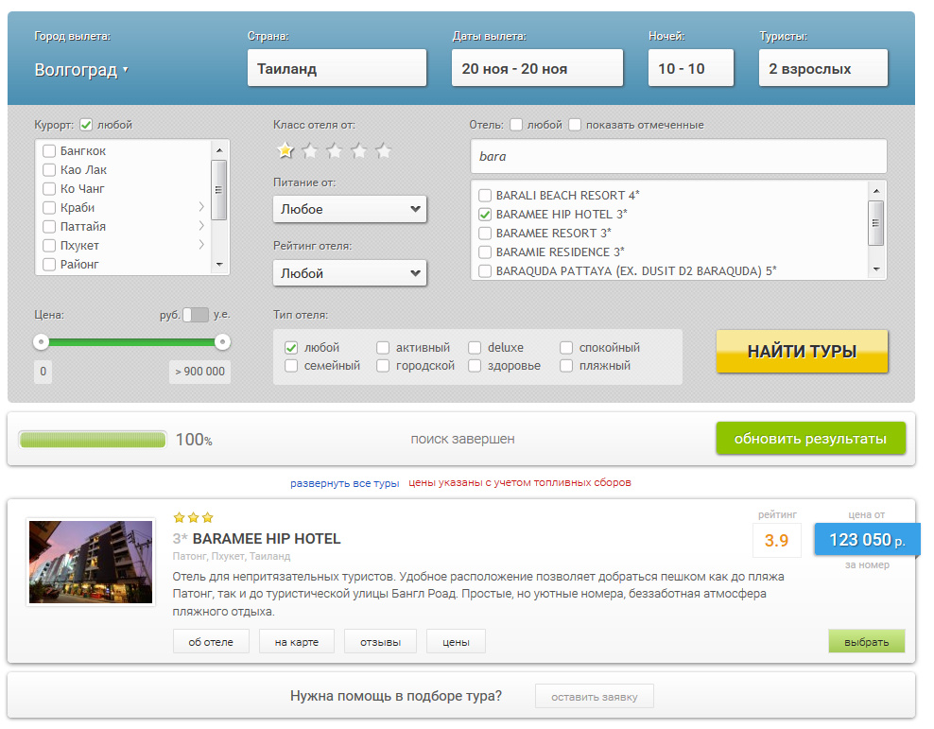The width and height of the screenshot is (934, 729).
Task: Open the tourists field 2 взрослых
Action: coord(823,68)
